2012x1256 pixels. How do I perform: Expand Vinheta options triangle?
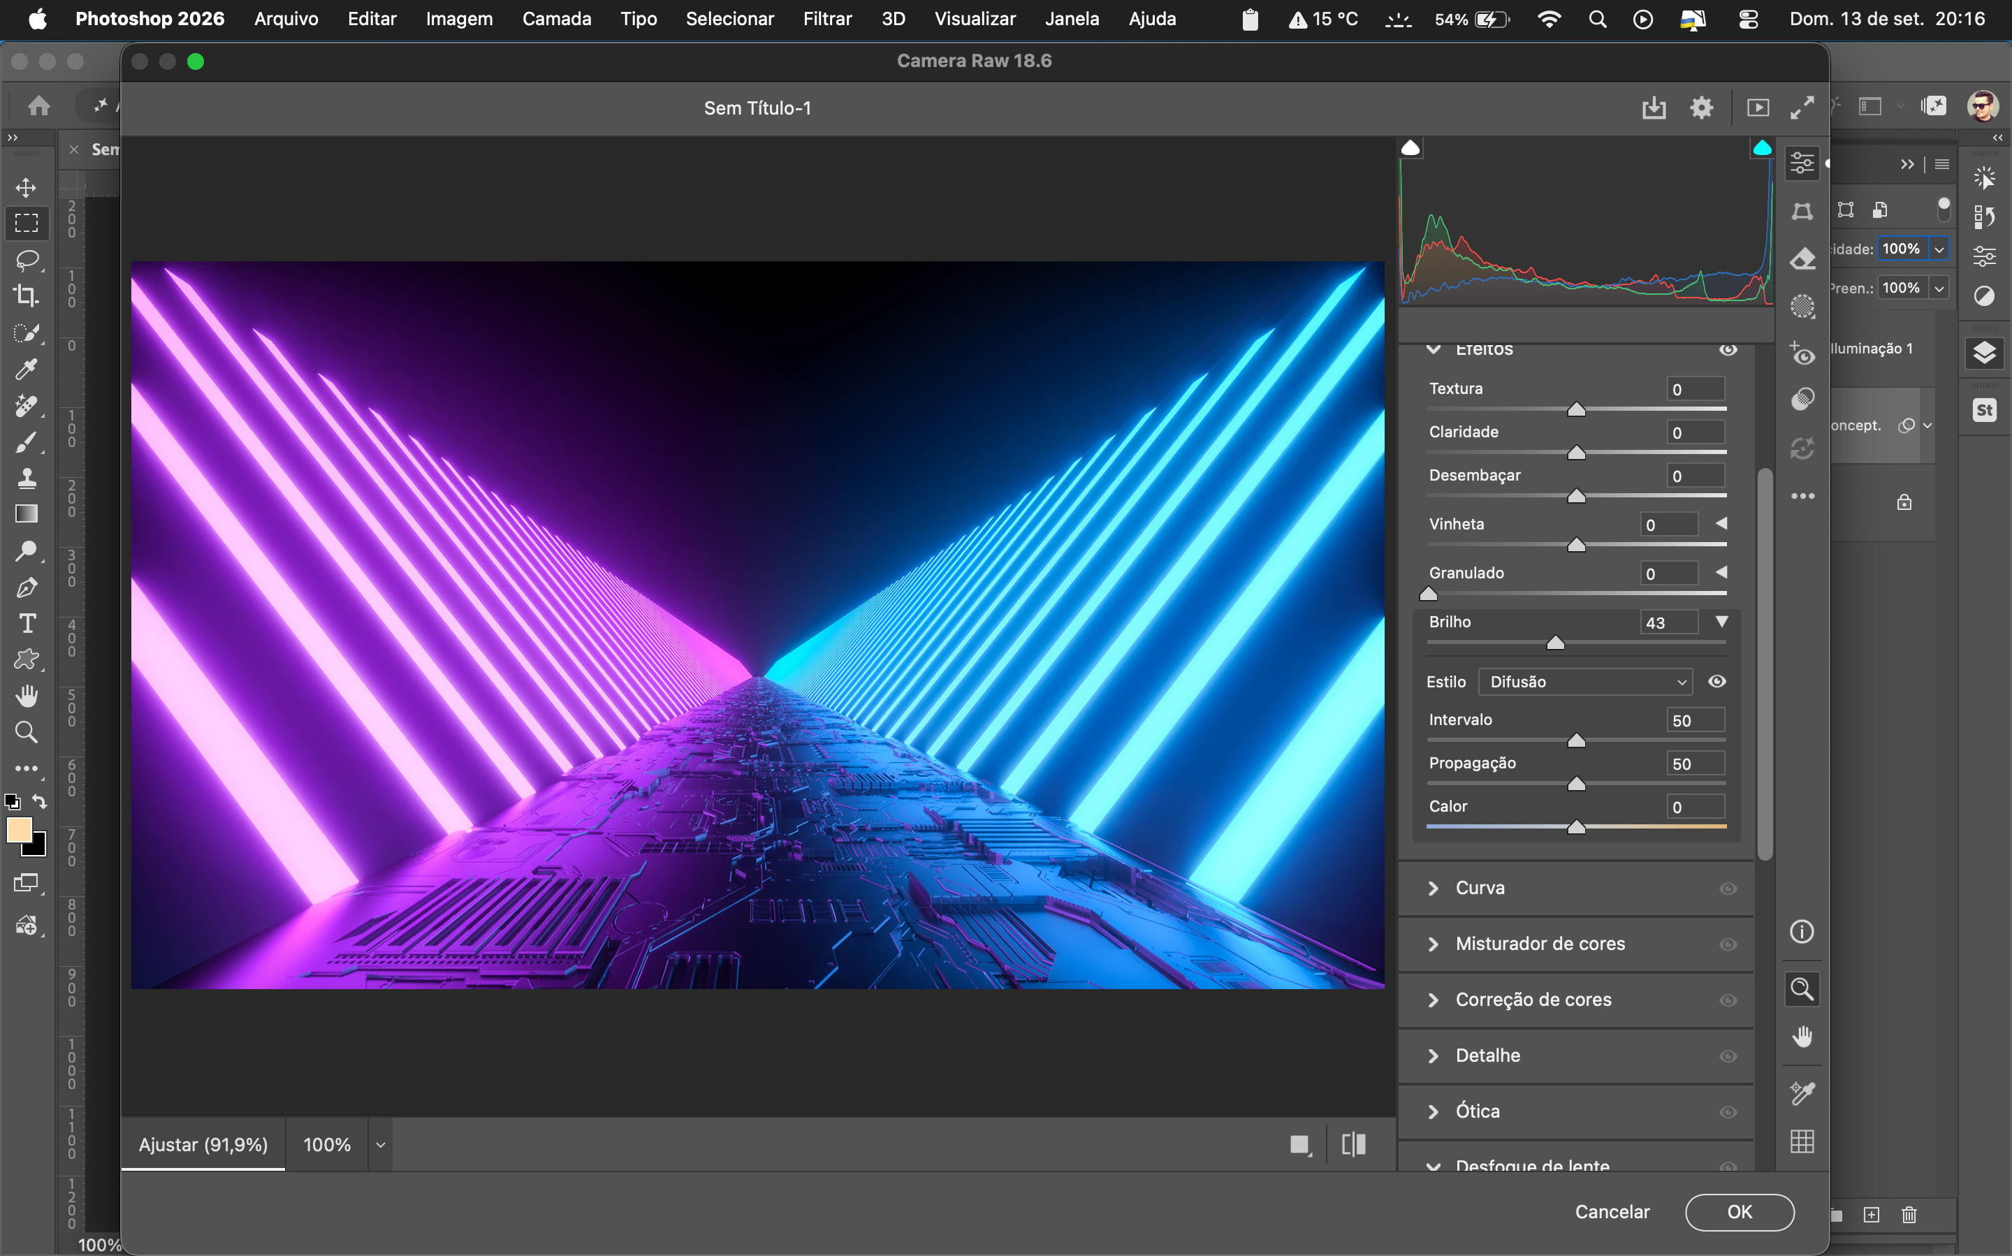coord(1721,523)
